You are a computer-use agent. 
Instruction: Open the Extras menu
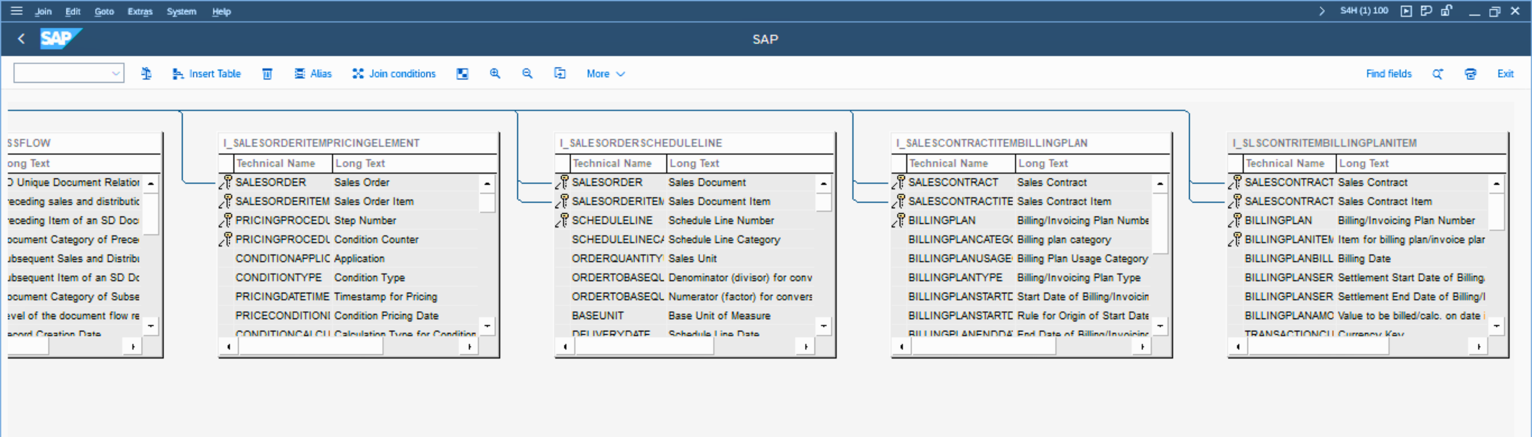tap(140, 11)
